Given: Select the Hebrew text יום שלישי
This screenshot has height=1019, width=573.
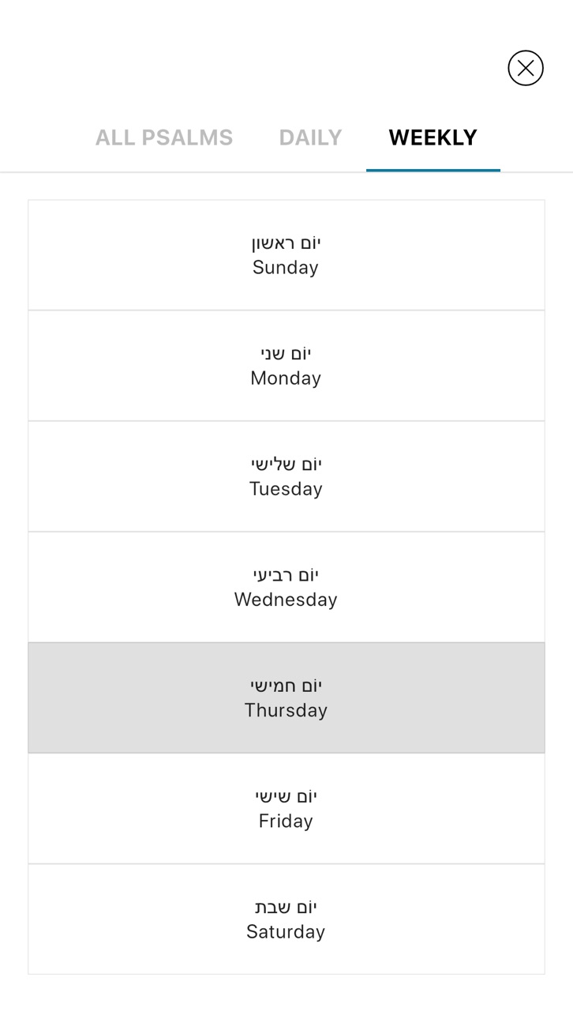Looking at the screenshot, I should point(286,464).
